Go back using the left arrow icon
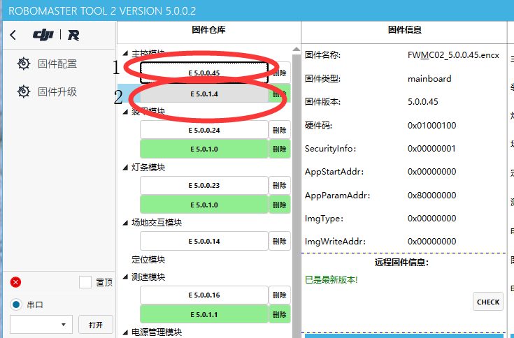The image size is (514, 338). pos(13,35)
